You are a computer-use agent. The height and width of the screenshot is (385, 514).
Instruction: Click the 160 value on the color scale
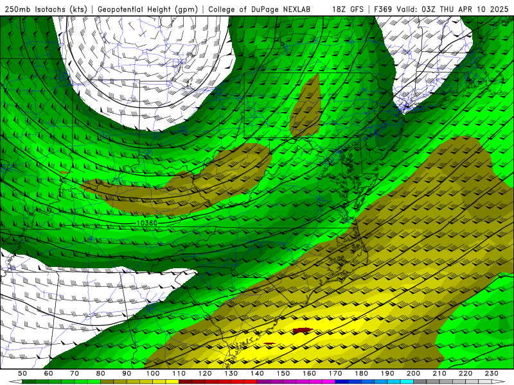coord(309,373)
